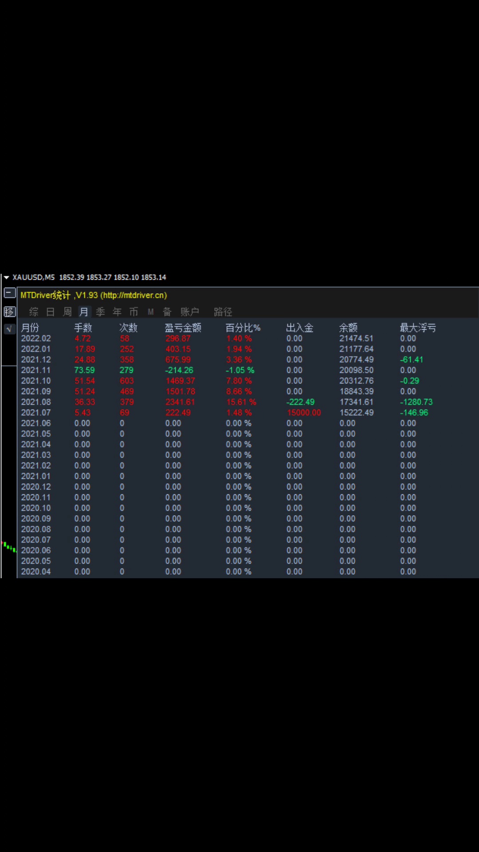
Task: Expand the XAUUSD,M5 chart title arrow
Action: click(x=6, y=277)
